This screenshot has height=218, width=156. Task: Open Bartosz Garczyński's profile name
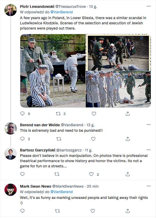pyautogui.click(x=38, y=150)
